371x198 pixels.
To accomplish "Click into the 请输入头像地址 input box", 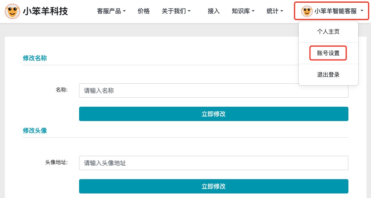I will pyautogui.click(x=214, y=163).
